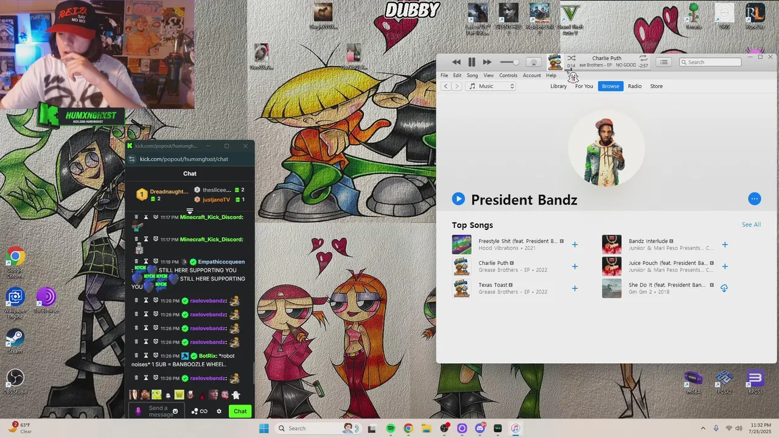Download She Do It with the cloud icon
The height and width of the screenshot is (438, 779).
tap(724, 288)
